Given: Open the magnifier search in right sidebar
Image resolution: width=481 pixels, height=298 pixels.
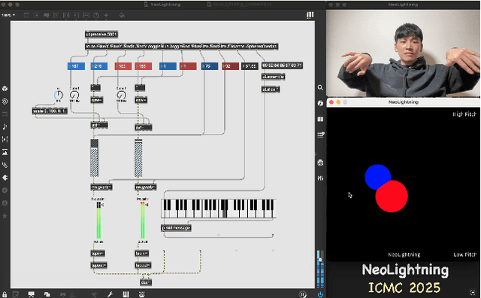Looking at the screenshot, I should (x=320, y=87).
